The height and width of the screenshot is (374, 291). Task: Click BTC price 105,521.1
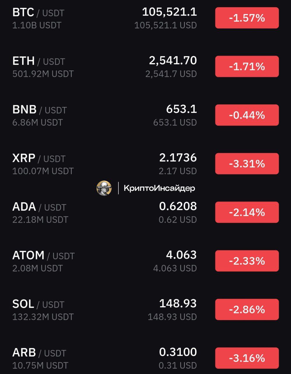(169, 12)
